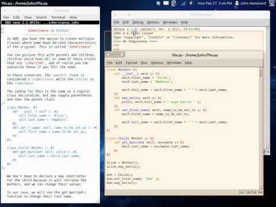Click the Ln: 16 Col: 64 status indicator
This screenshot has width=276, height=207.
pos(251,192)
